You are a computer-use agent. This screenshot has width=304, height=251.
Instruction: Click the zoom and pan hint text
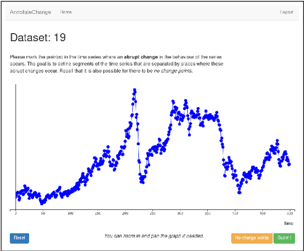click(x=154, y=236)
